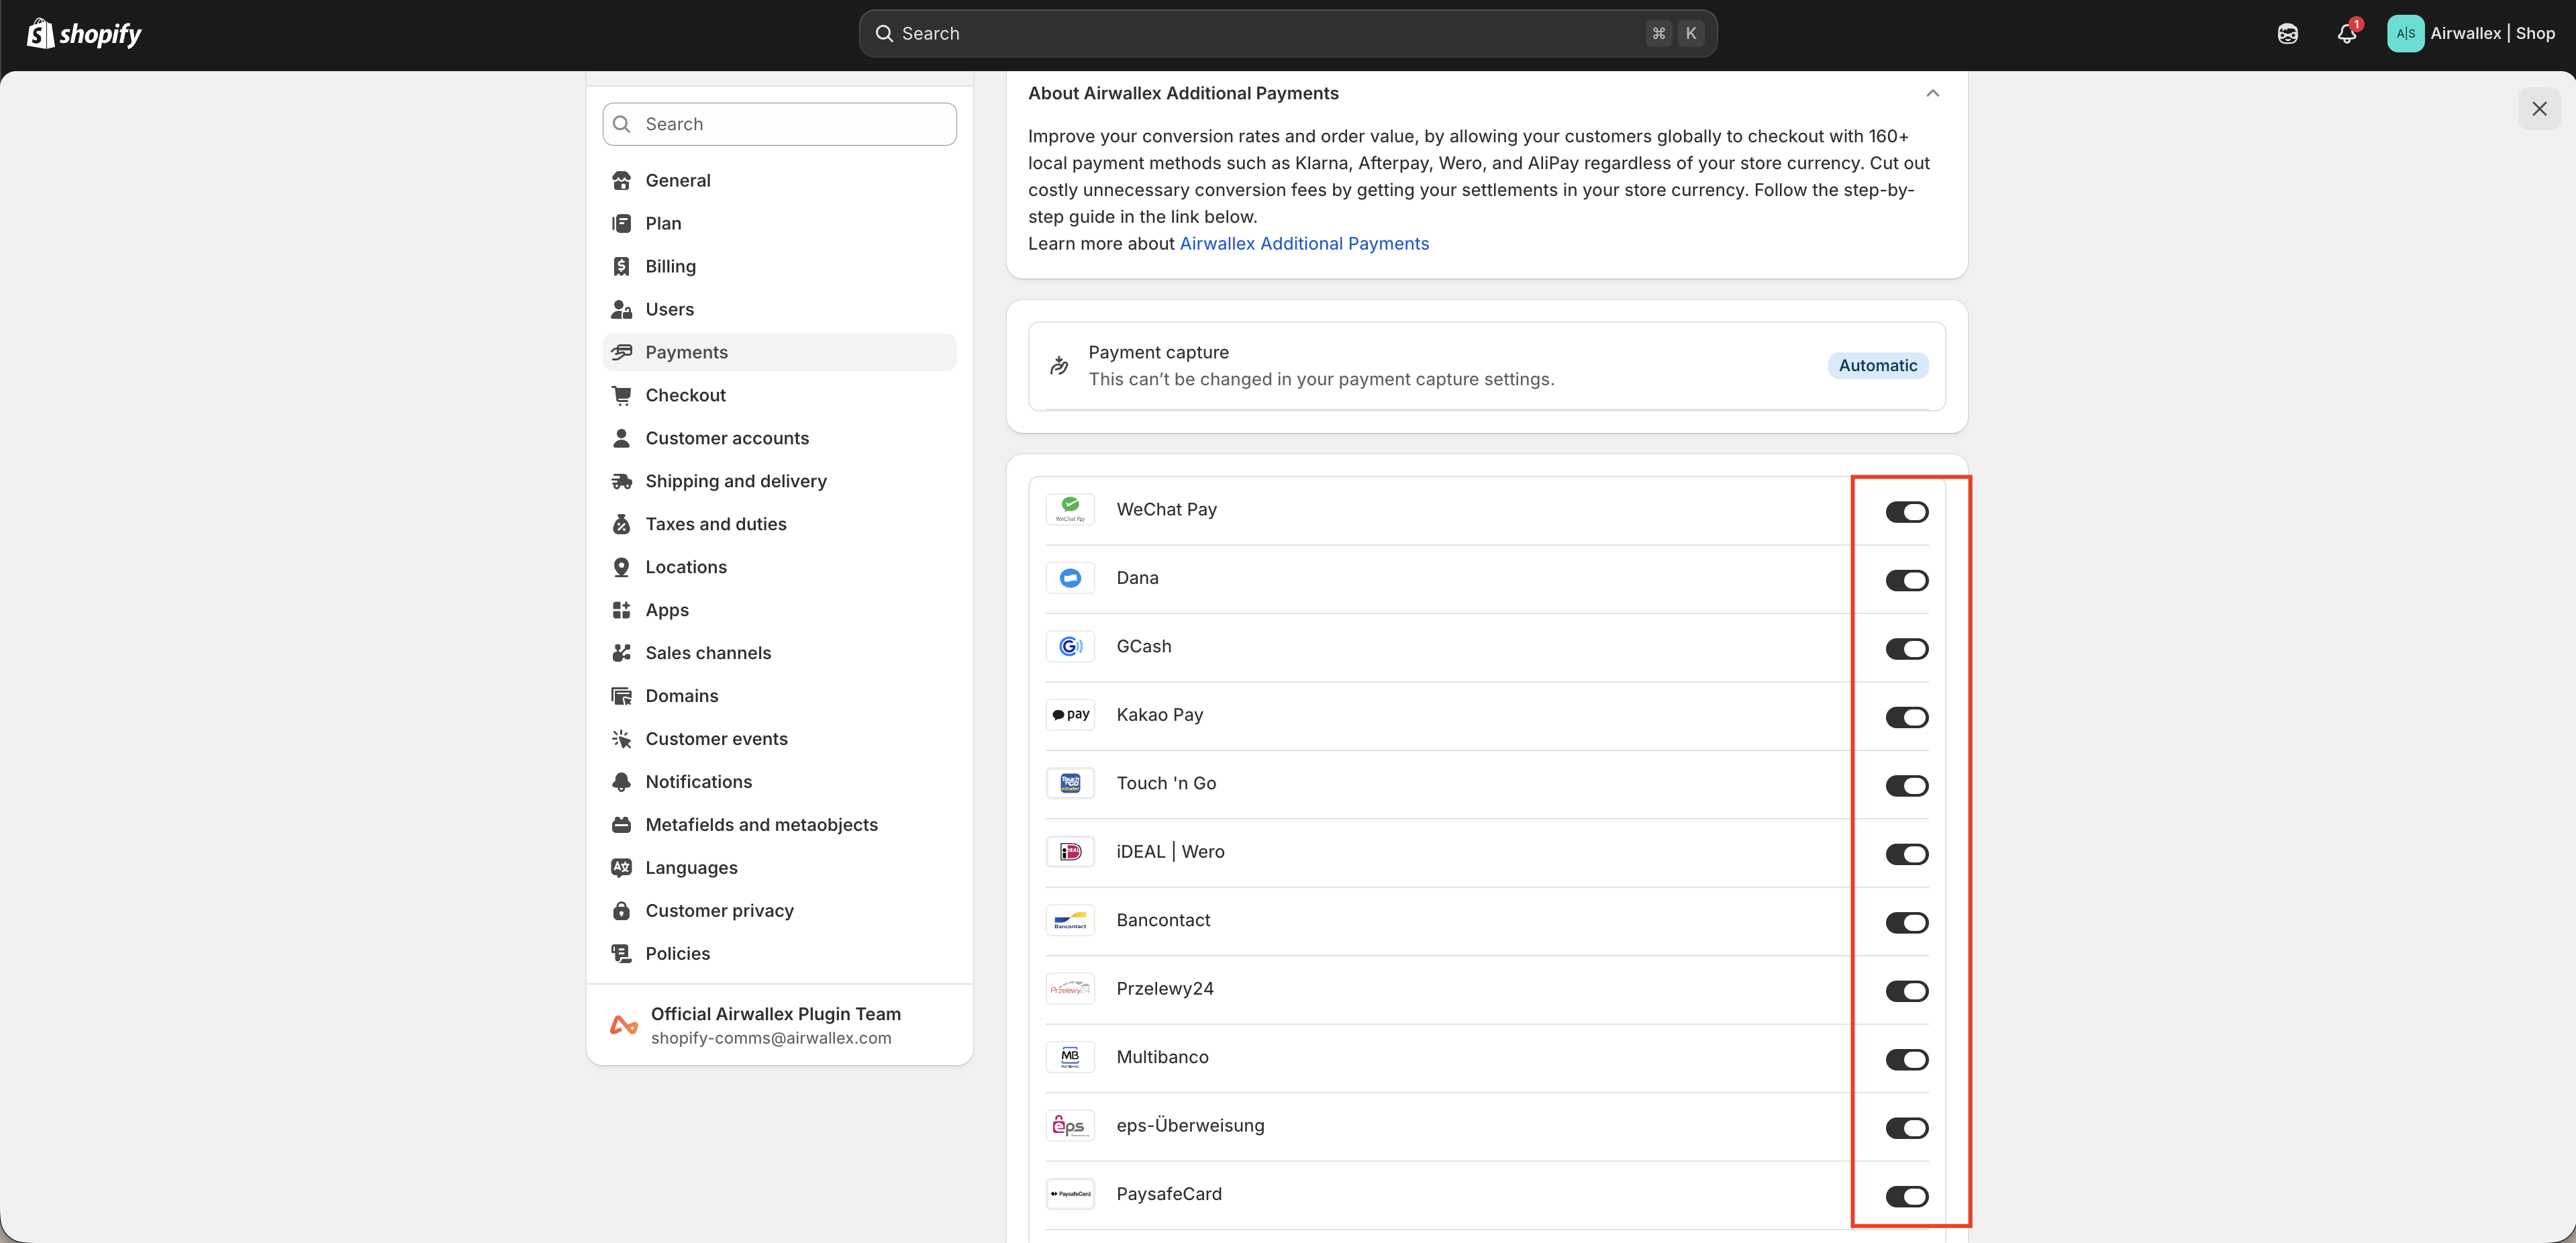
Task: Open the Sidekick assistant icon
Action: tap(2287, 34)
